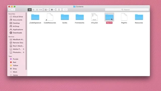Screen dimensions: 161x91
Task: Open the item arrangement dropdown
Action: coord(46,10)
